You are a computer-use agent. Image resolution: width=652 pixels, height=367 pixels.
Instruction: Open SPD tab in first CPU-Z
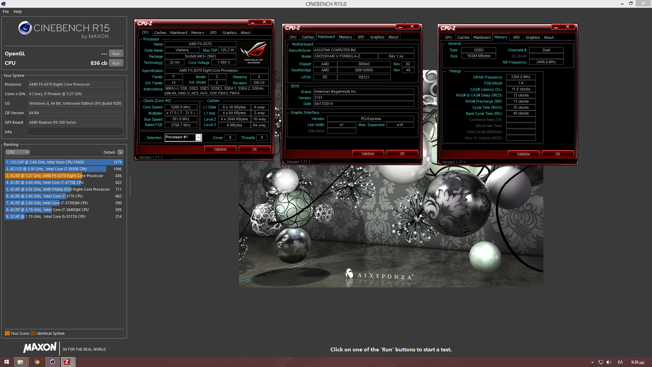213,33
